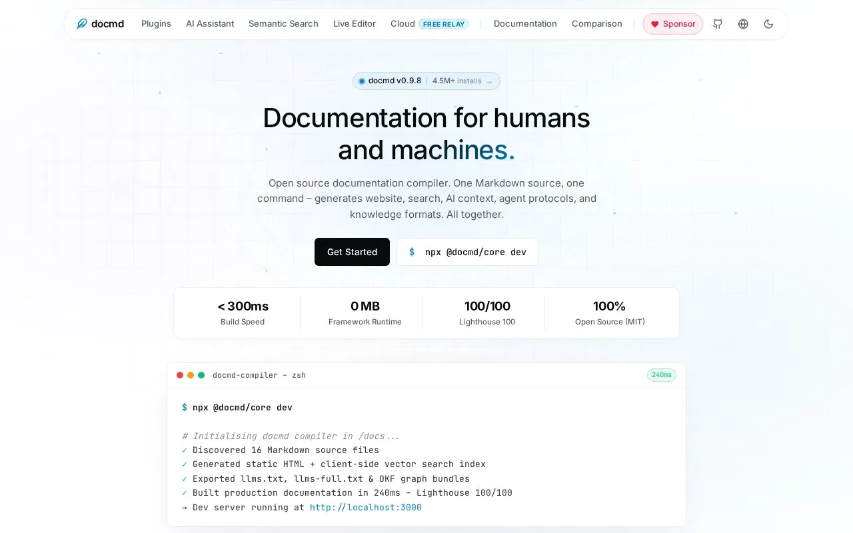Click the arrow in the version badge
853x533 pixels.
[x=489, y=81]
